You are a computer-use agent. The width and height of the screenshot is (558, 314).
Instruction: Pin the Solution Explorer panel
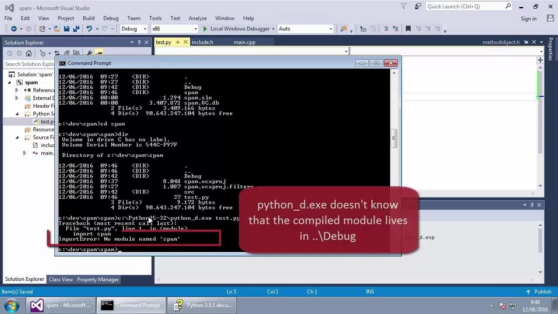coord(139,42)
